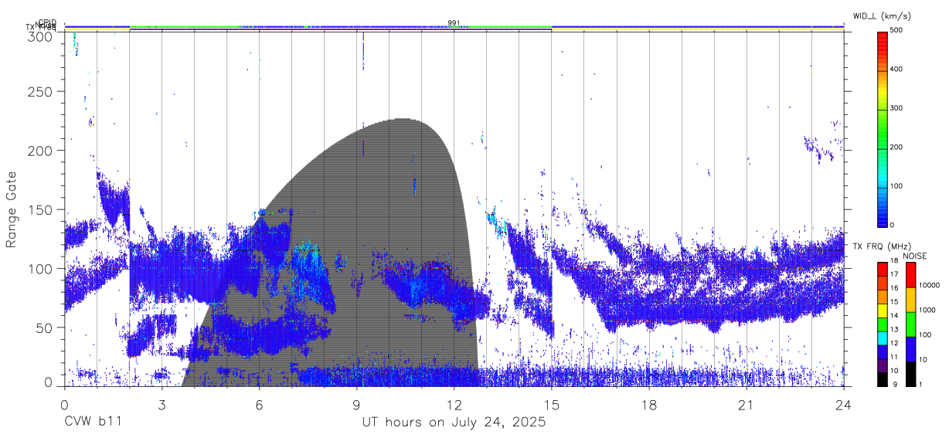Click the 1000 label on NOISE legend
The image size is (949, 438).
927,310
